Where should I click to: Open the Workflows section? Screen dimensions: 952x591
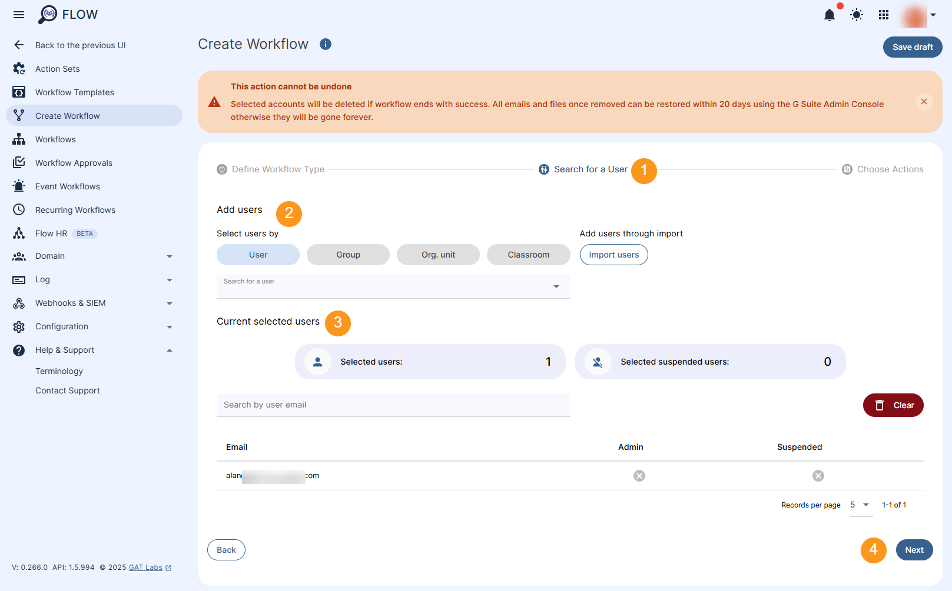[x=55, y=139]
